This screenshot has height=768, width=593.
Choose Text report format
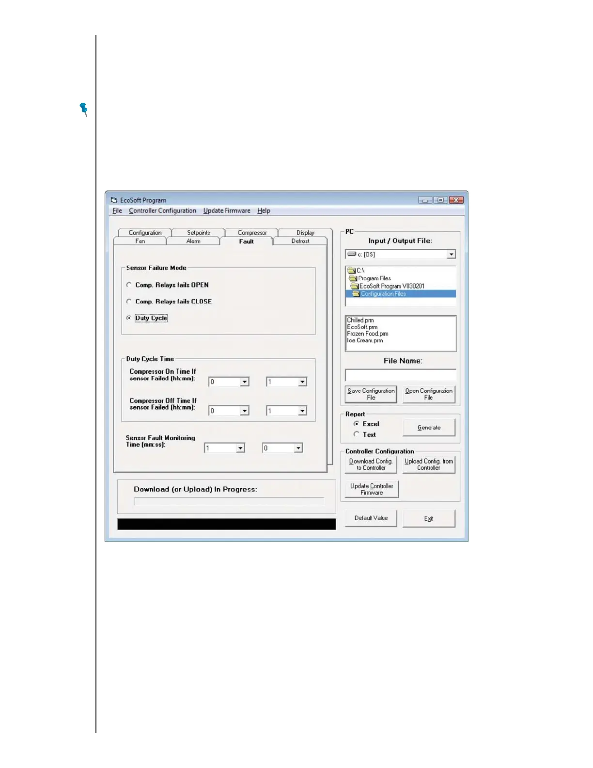click(x=357, y=434)
